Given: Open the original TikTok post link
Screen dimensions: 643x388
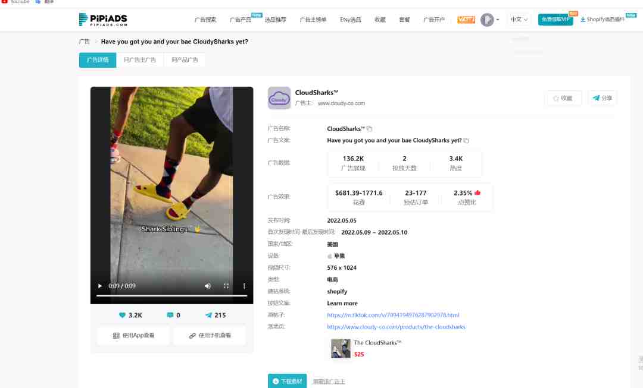Looking at the screenshot, I should (x=394, y=315).
